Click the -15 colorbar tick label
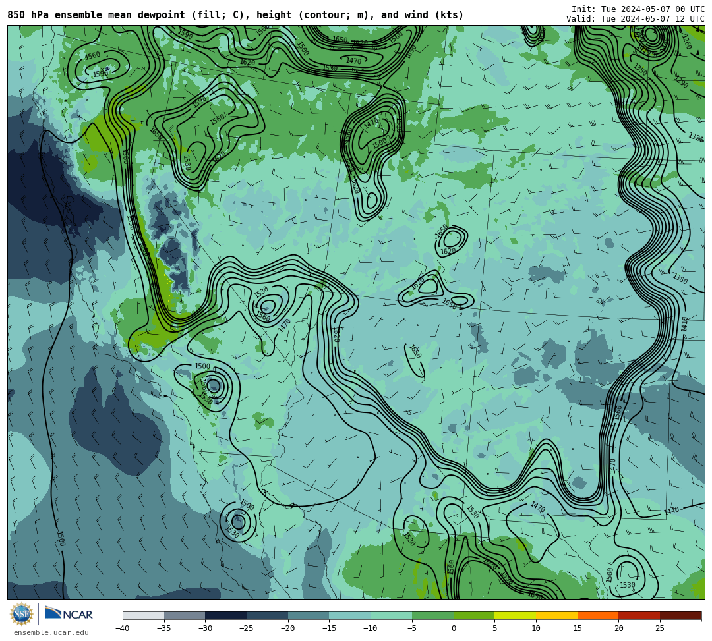The image size is (712, 641). [x=329, y=628]
